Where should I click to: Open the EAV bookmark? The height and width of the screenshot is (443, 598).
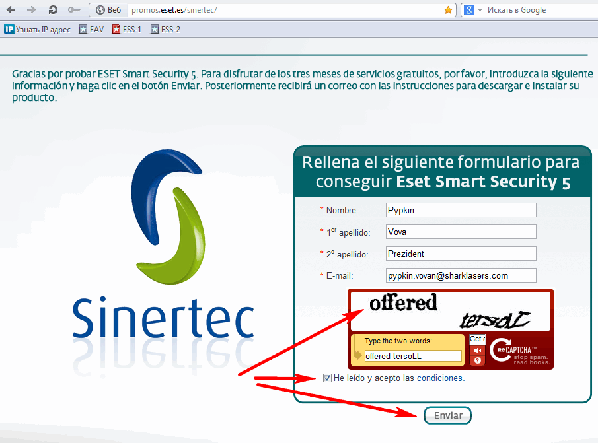[x=91, y=29]
